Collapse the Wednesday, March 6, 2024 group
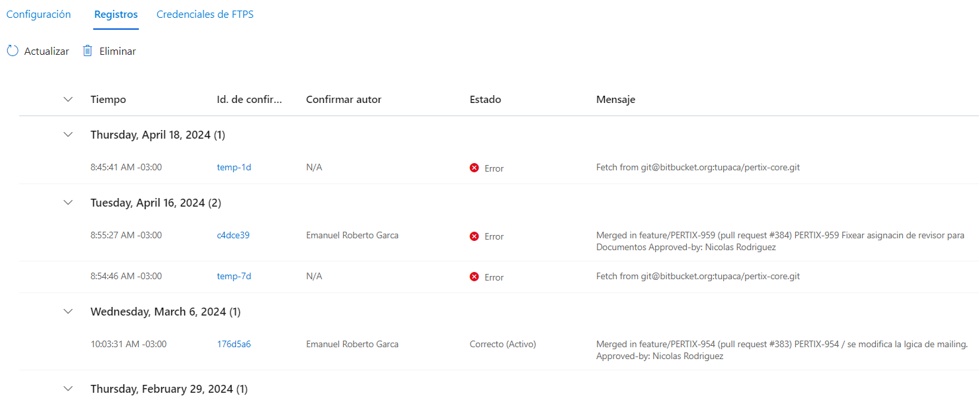The width and height of the screenshot is (979, 402). point(67,311)
